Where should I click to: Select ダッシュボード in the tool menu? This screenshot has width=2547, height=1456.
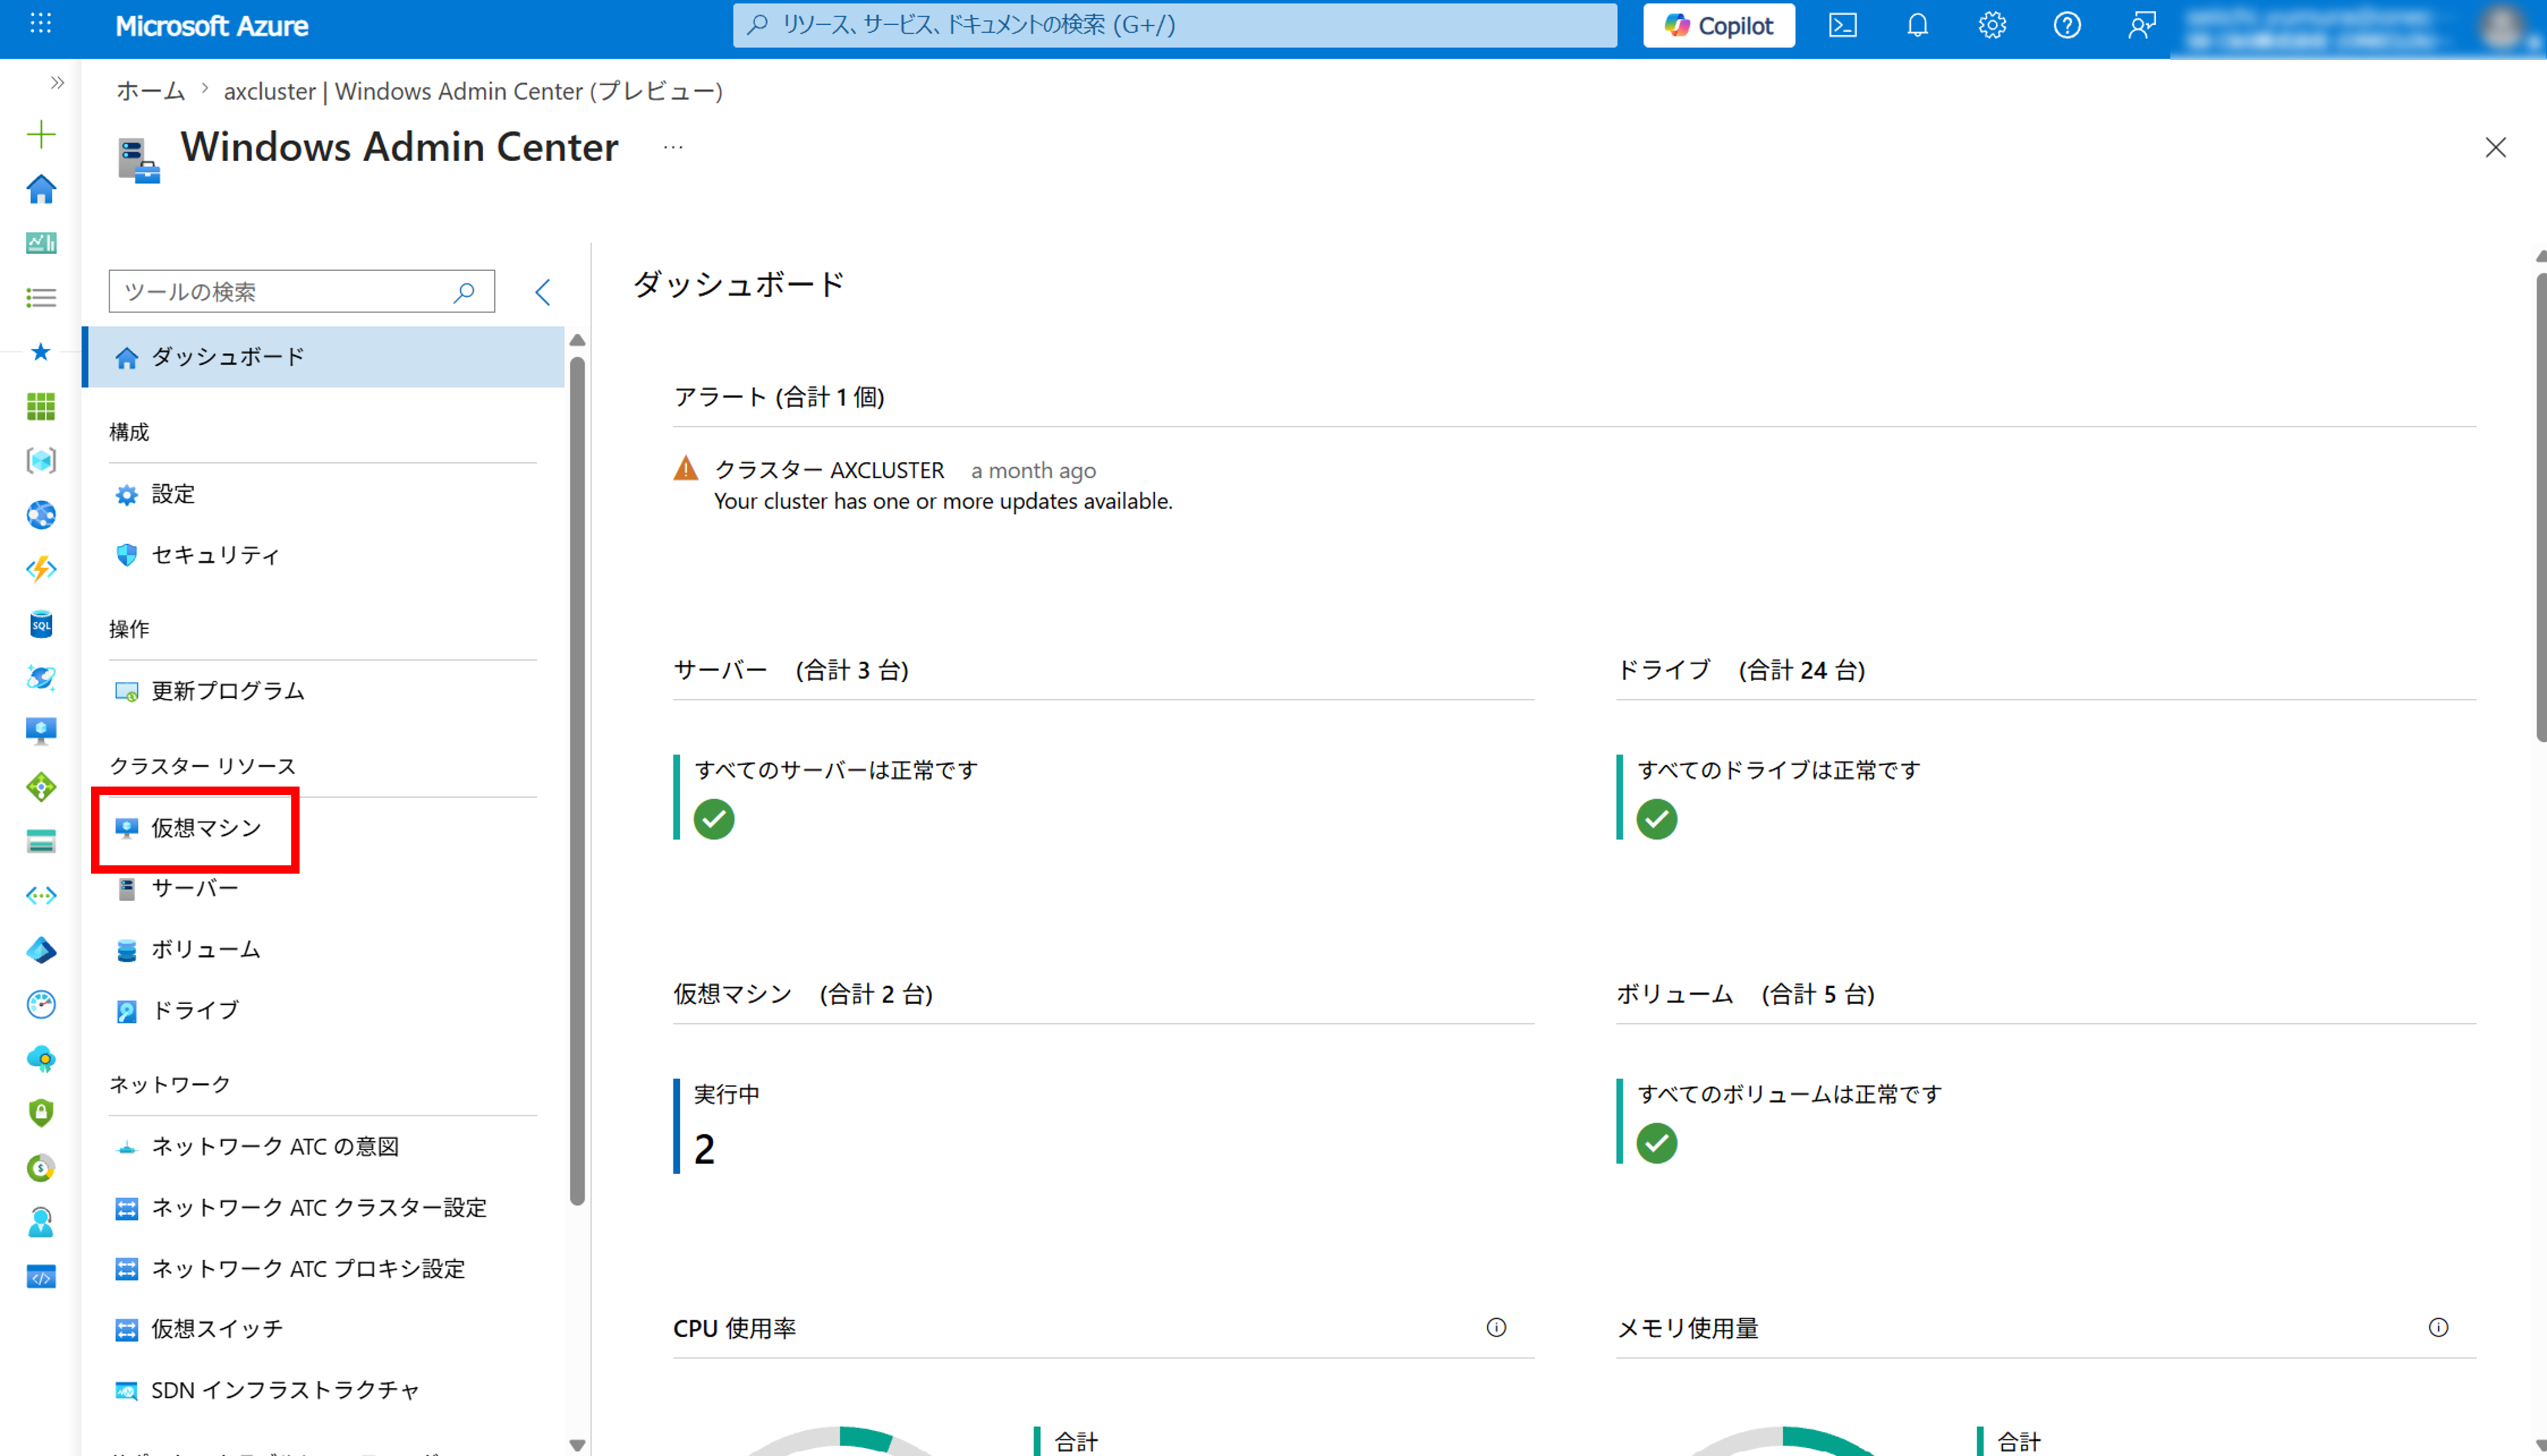[323, 357]
